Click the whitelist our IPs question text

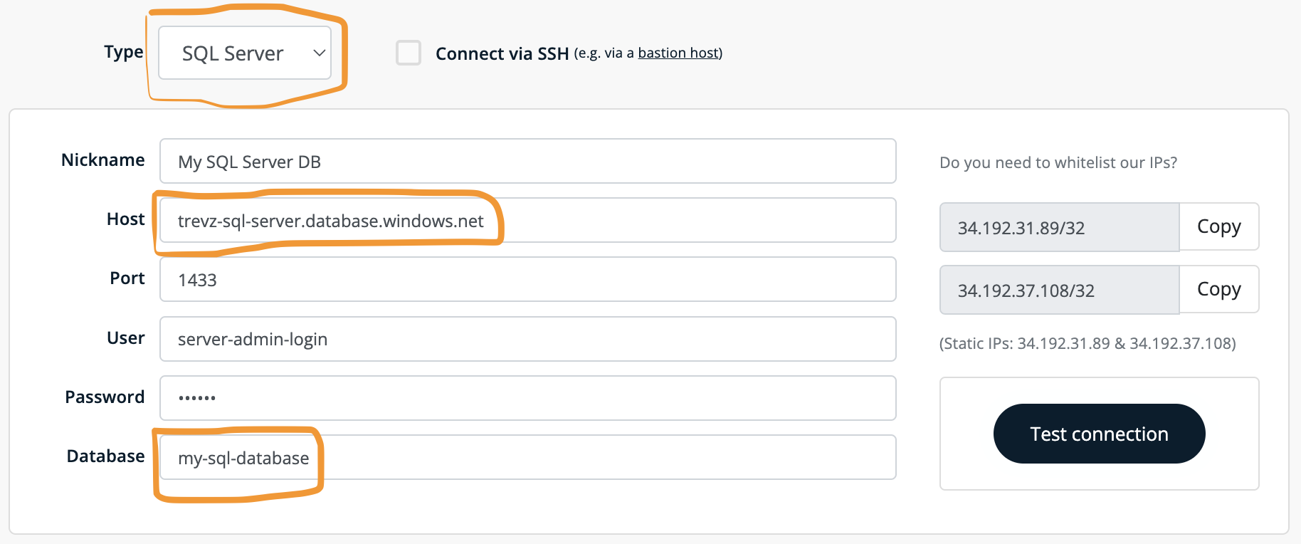click(1058, 162)
